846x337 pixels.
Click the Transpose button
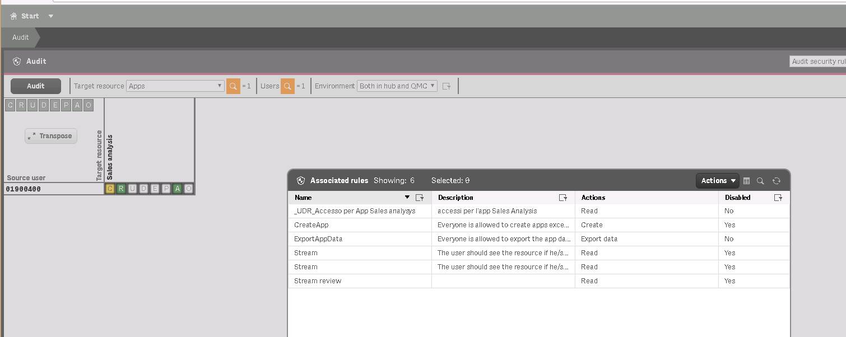point(50,136)
